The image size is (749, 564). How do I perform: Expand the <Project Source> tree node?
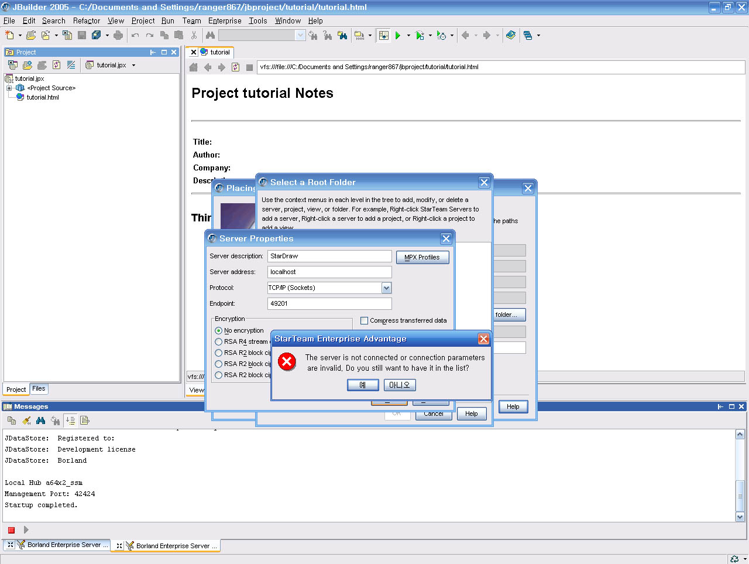[x=9, y=88]
